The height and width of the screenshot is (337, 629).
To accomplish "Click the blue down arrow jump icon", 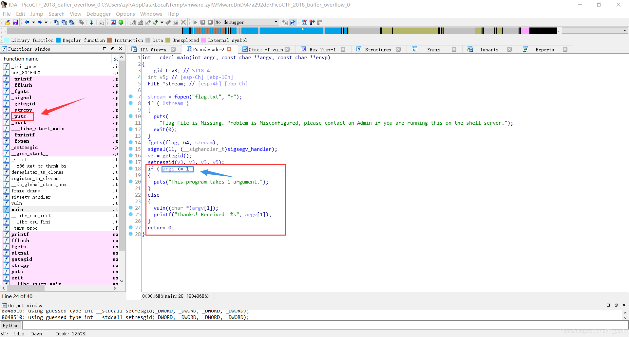I will tap(91, 22).
